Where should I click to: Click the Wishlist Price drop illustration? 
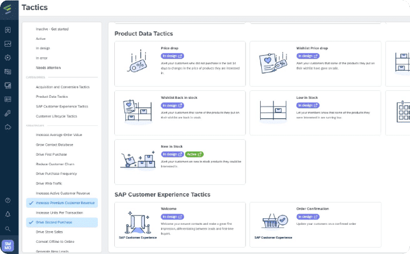click(273, 63)
